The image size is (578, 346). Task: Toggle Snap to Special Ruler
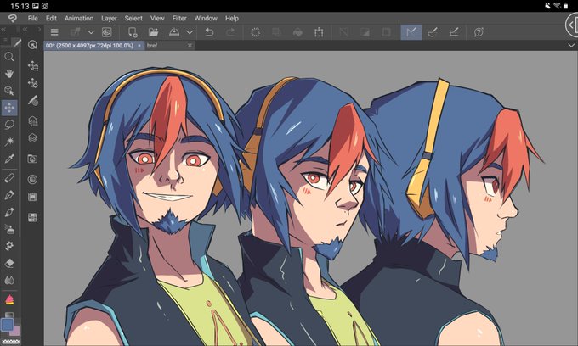(433, 32)
